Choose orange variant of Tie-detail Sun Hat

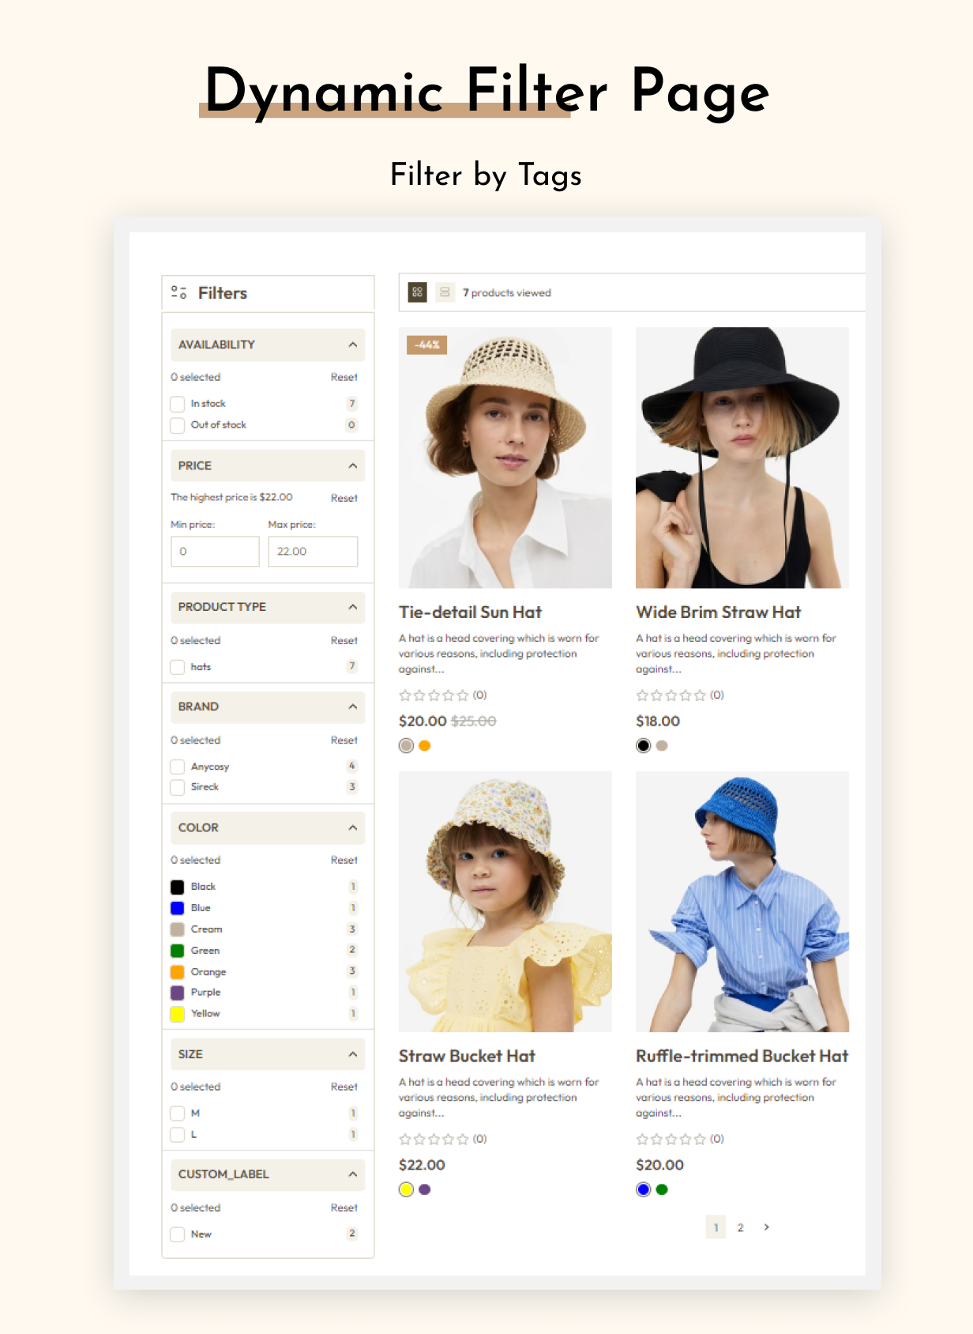tap(425, 745)
